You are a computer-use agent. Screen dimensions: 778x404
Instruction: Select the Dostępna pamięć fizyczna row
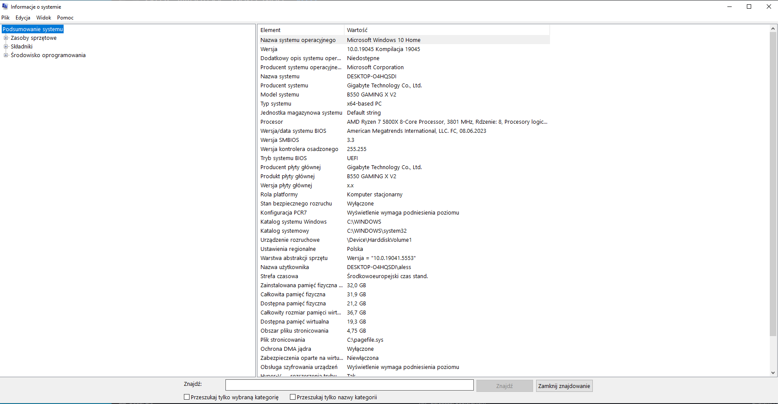[404, 303]
